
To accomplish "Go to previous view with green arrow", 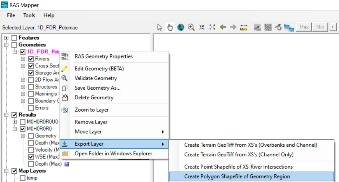I will tap(223, 27).
